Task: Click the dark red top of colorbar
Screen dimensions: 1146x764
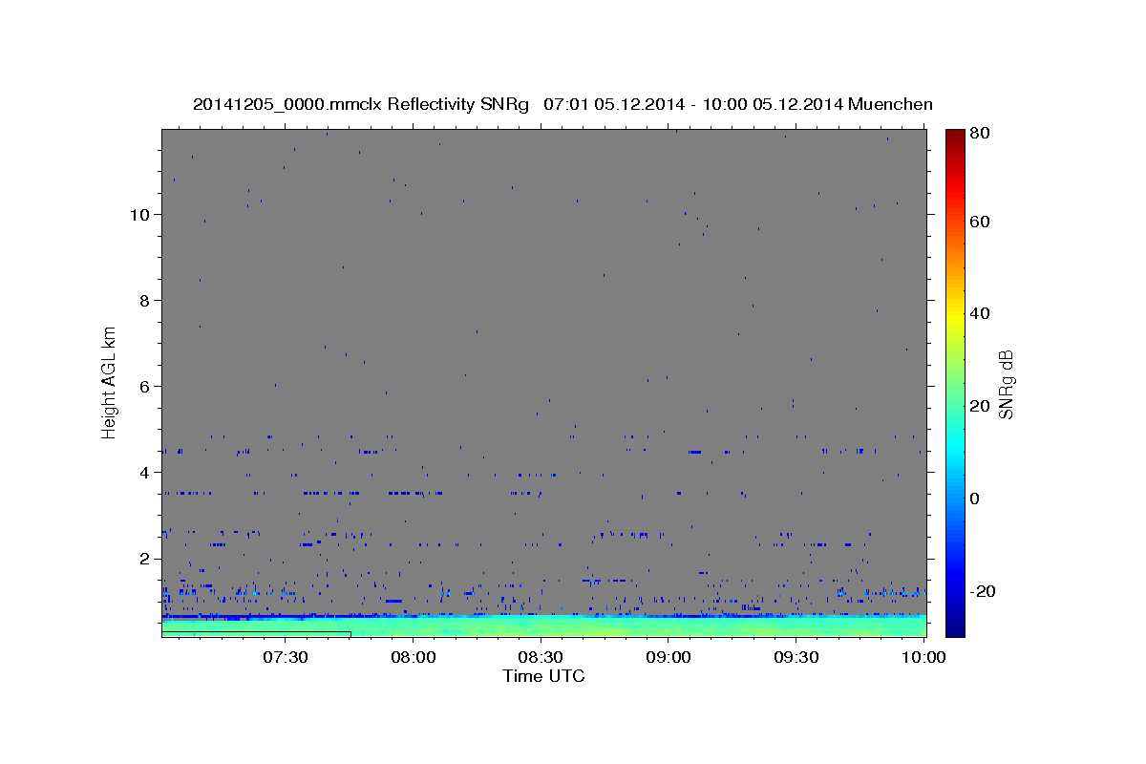Action: (x=954, y=136)
